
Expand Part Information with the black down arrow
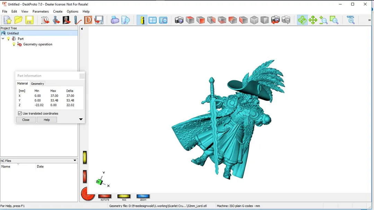pos(81,119)
